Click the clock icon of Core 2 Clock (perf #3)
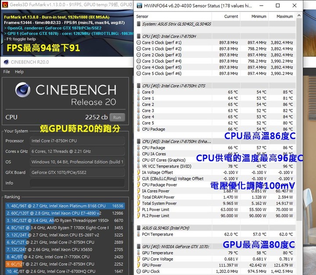The image size is (316, 275). 139,55
